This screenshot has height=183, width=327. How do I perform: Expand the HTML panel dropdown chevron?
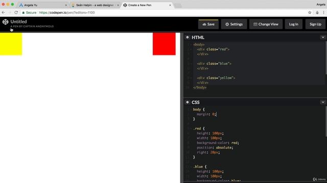(323, 37)
